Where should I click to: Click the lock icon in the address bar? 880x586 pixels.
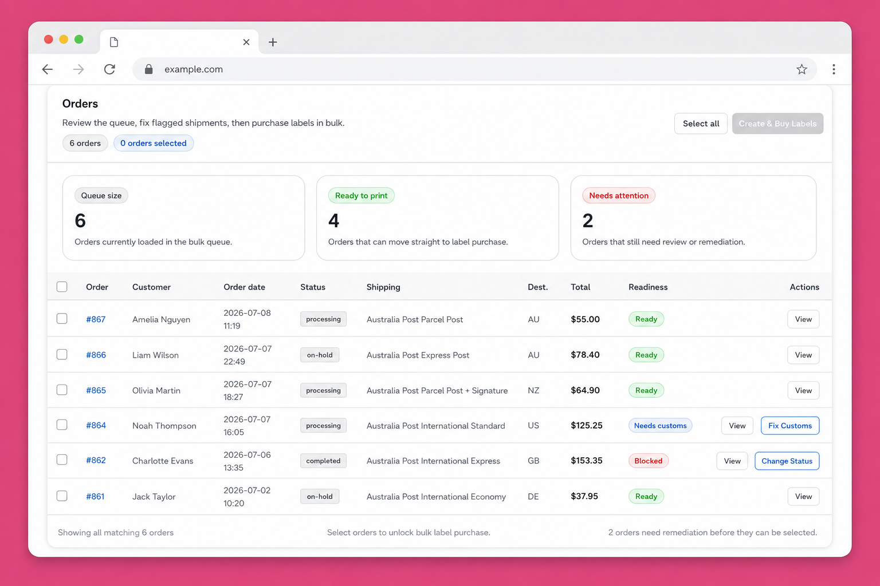[149, 69]
